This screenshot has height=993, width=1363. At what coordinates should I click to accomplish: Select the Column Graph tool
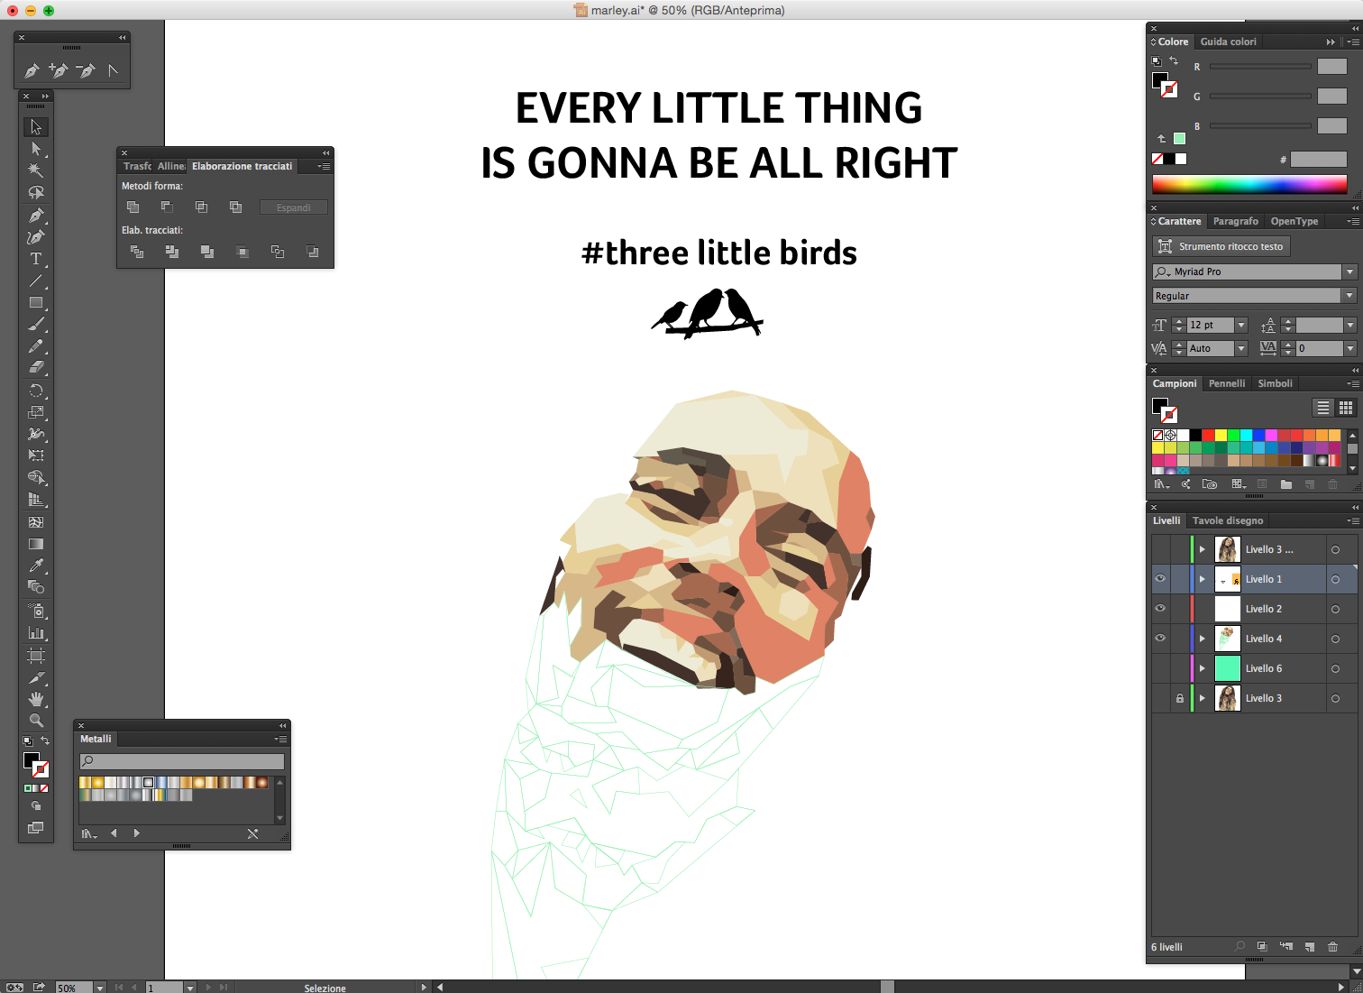click(x=36, y=633)
